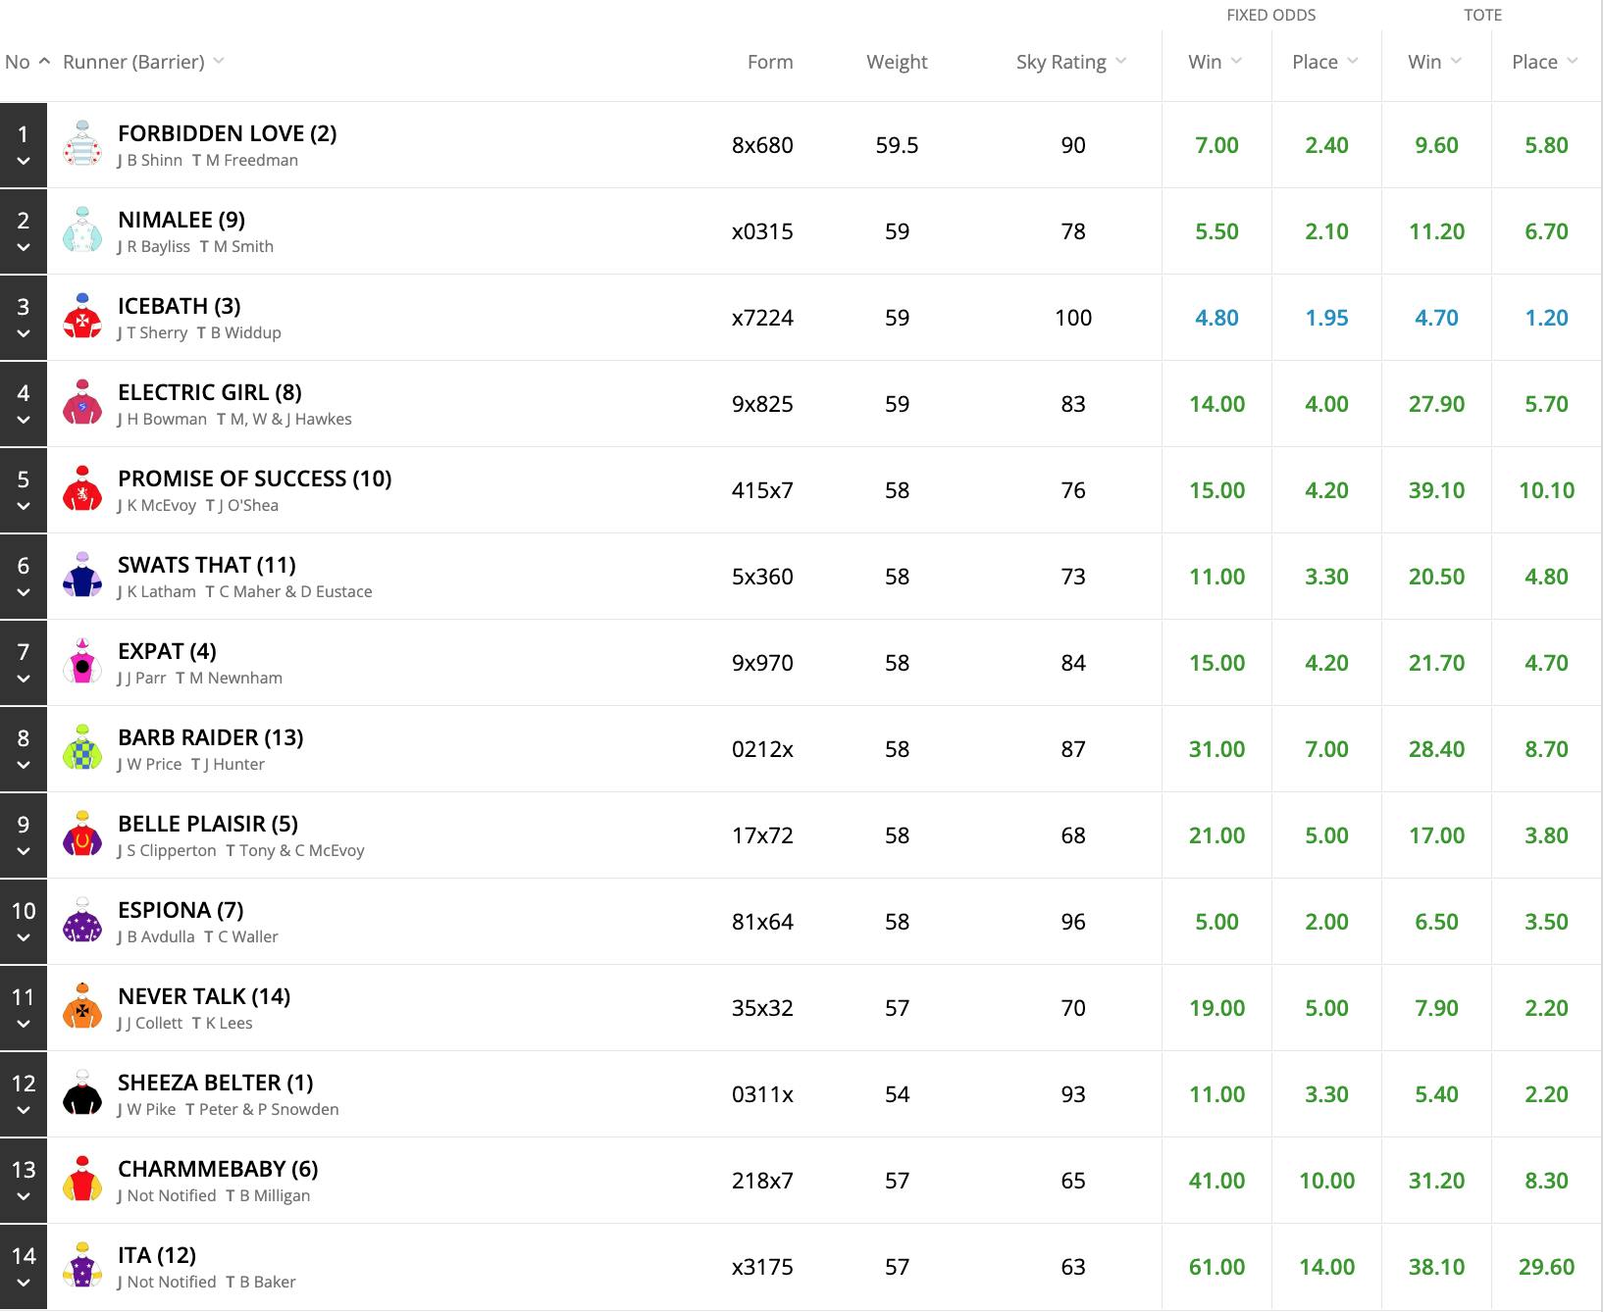
Task: Click Sheeza Belter black silks icon
Action: tap(82, 1093)
